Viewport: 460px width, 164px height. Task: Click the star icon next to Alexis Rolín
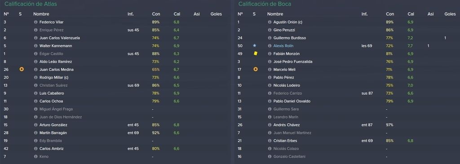click(255, 46)
